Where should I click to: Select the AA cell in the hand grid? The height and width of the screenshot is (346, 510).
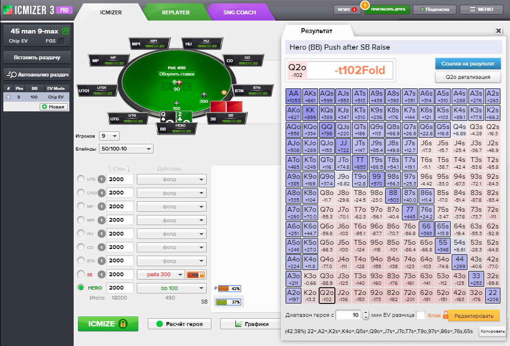293,97
